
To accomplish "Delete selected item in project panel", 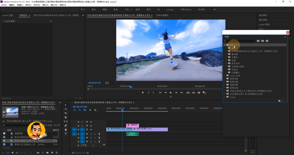I will [x=57, y=153].
